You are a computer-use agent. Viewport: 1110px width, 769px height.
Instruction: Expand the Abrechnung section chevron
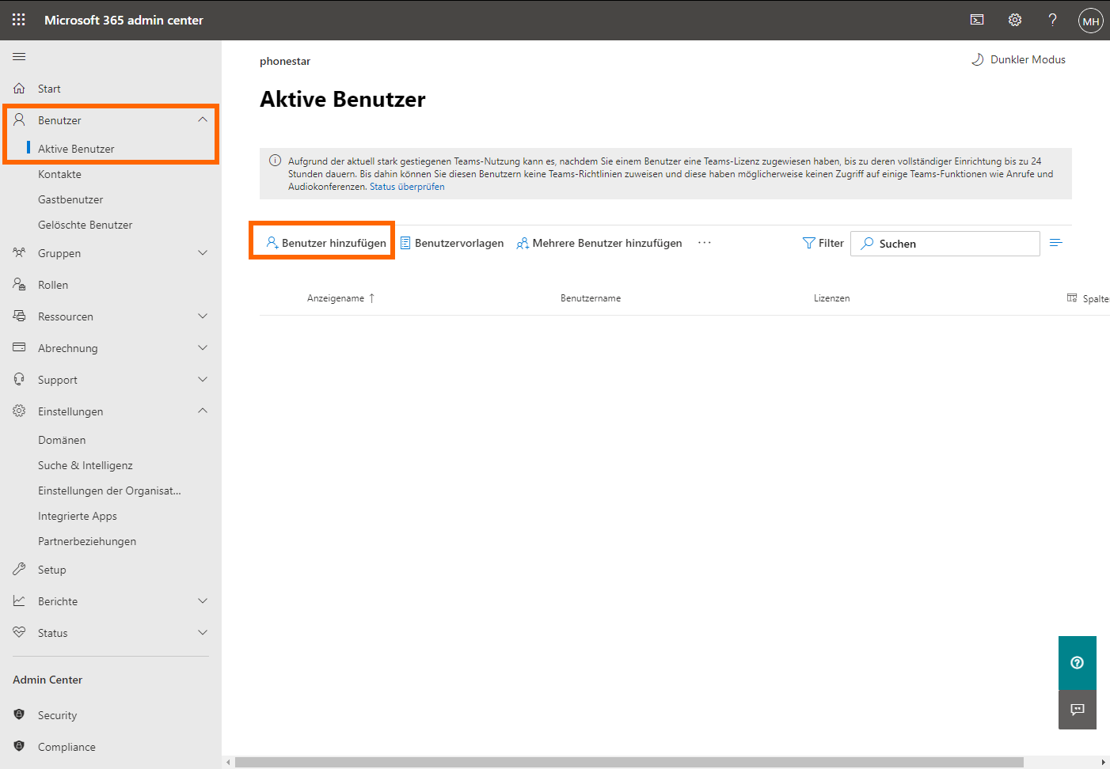point(203,347)
